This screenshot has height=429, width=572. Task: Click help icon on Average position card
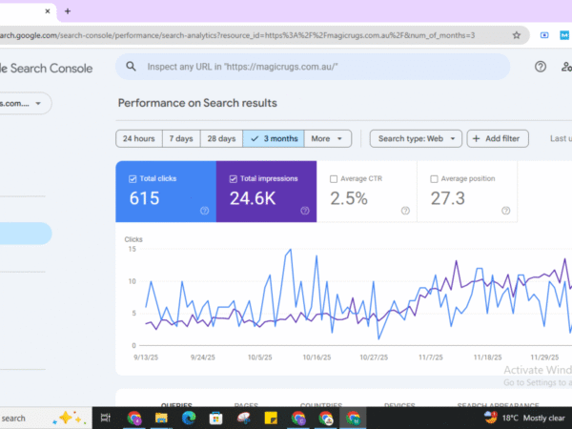click(x=505, y=211)
